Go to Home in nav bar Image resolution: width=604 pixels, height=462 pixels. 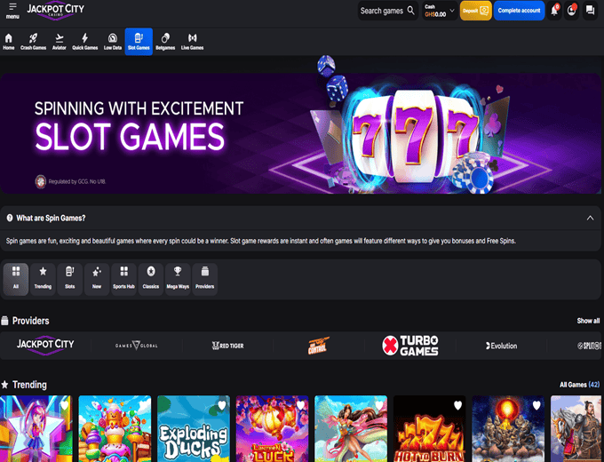pyautogui.click(x=9, y=42)
